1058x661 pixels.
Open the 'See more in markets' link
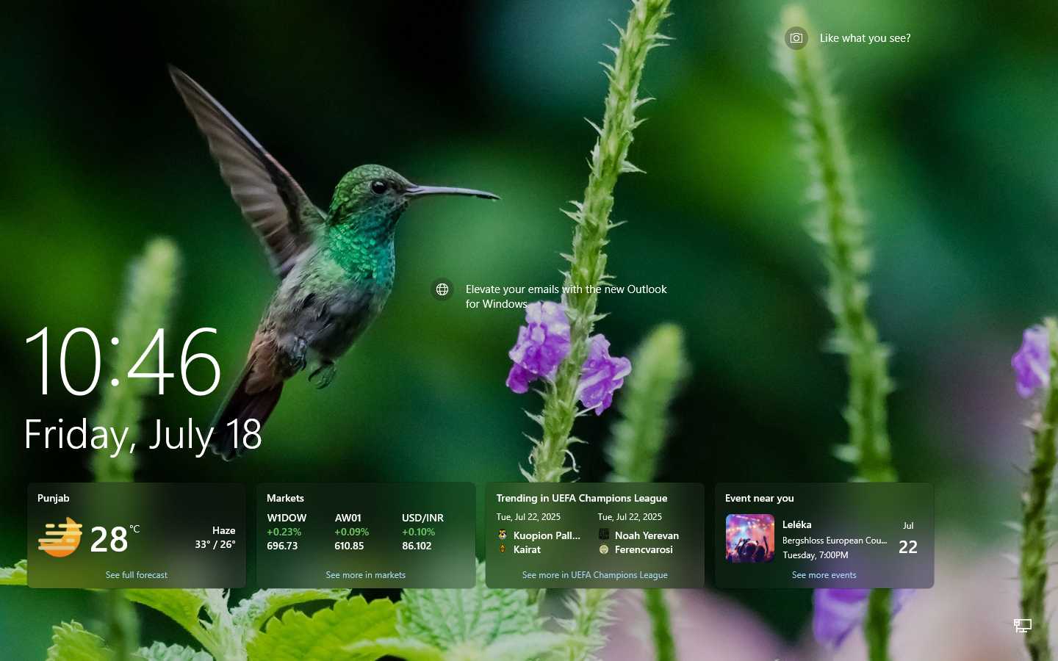366,575
